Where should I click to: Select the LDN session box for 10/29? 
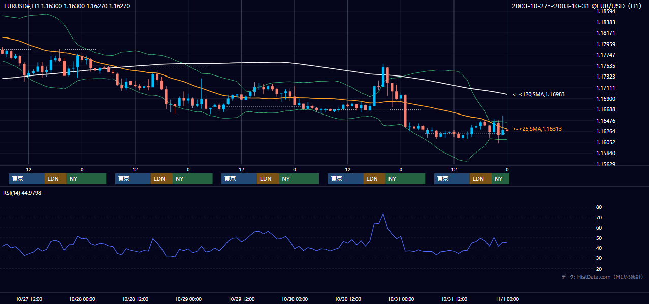coord(268,179)
